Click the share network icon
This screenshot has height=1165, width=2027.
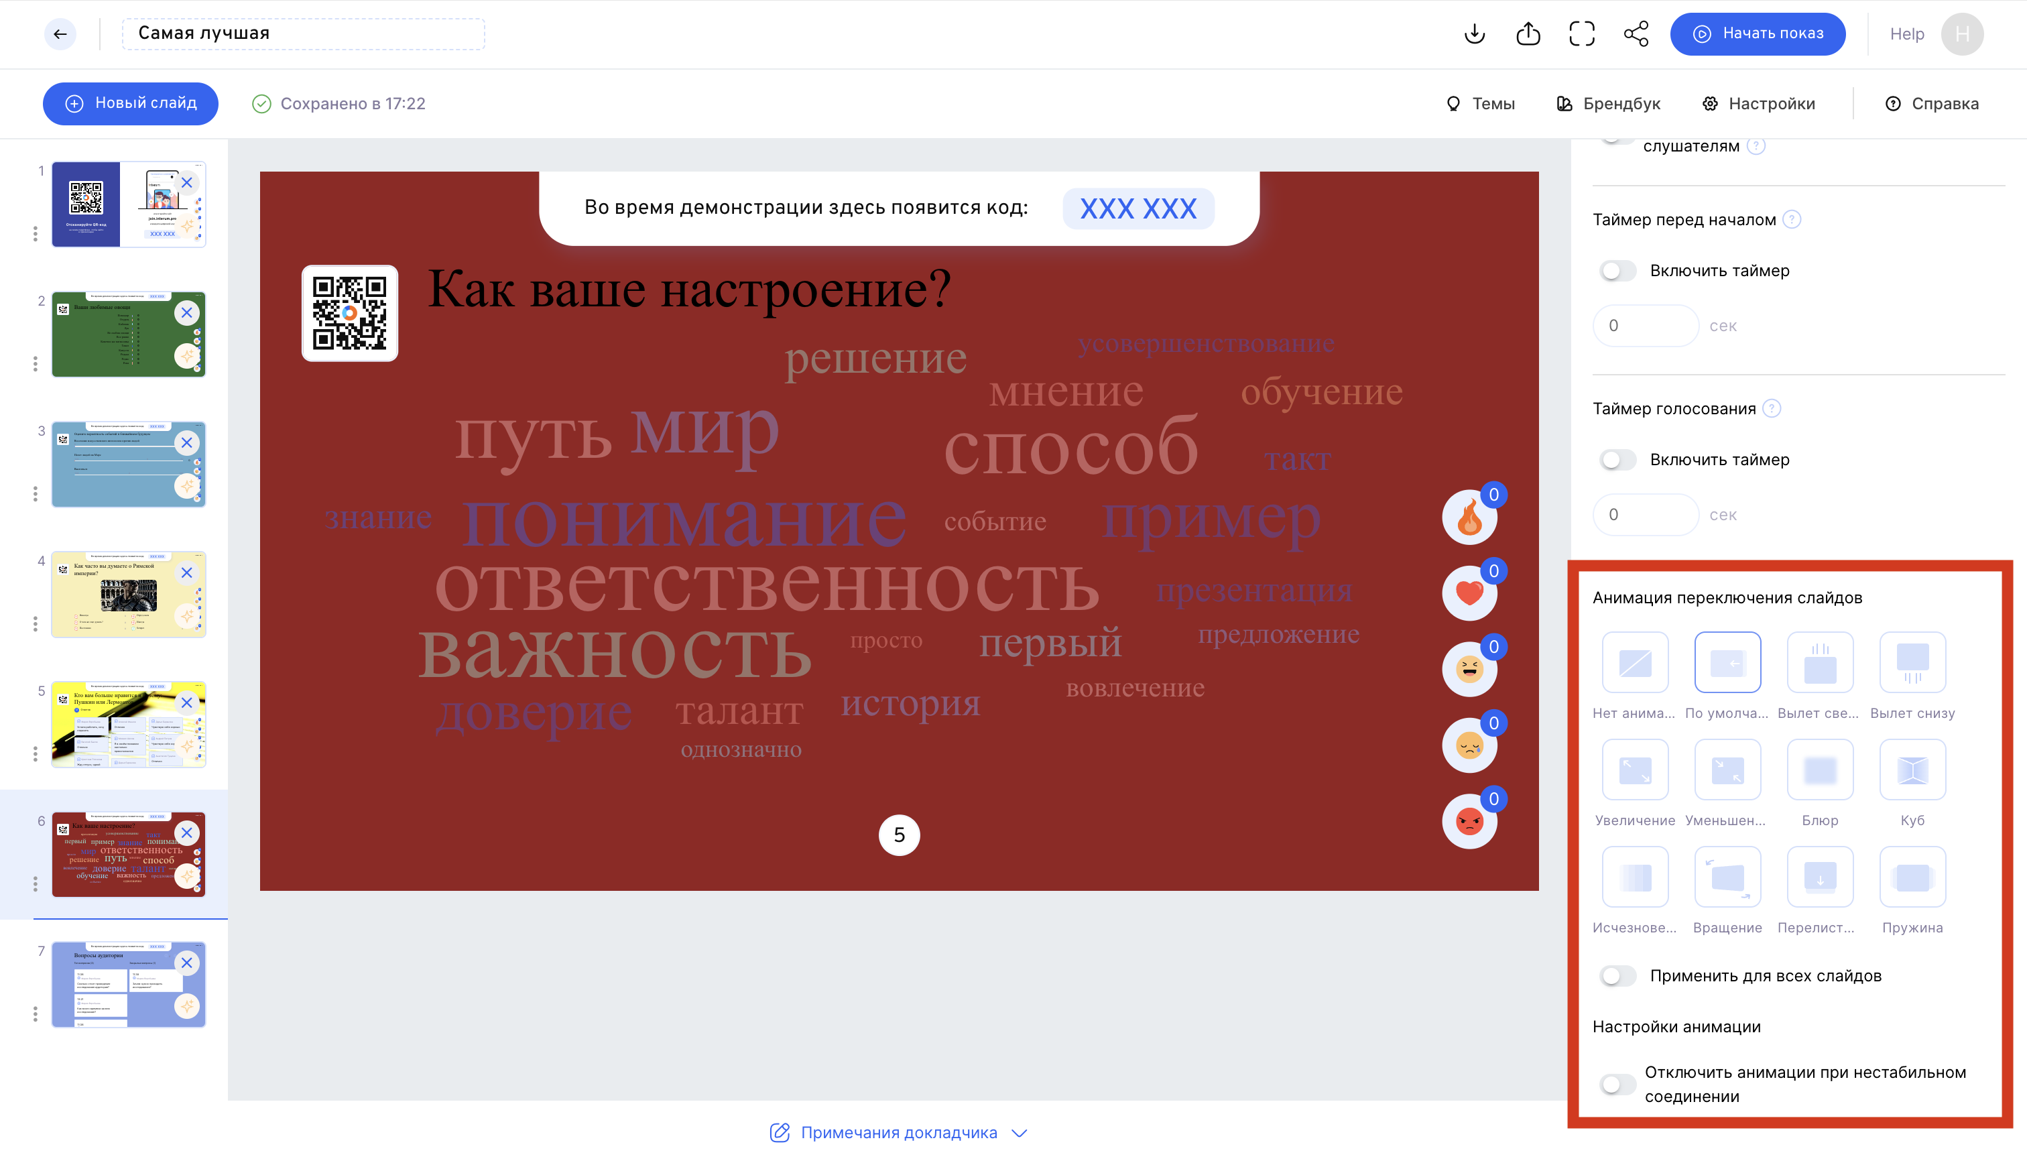(1636, 34)
